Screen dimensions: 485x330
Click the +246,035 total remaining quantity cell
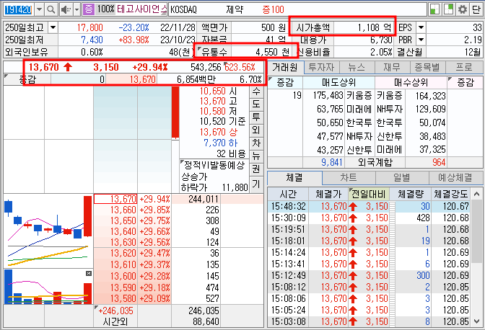click(x=115, y=311)
